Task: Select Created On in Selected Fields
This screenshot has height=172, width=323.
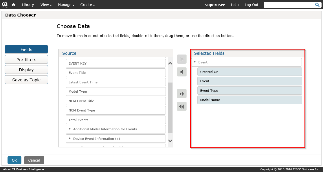Action: (x=249, y=72)
